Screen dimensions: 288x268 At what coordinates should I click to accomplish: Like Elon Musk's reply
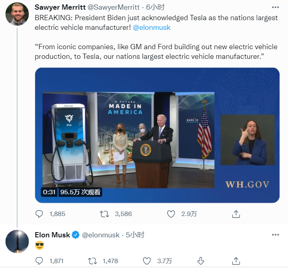[147, 261]
